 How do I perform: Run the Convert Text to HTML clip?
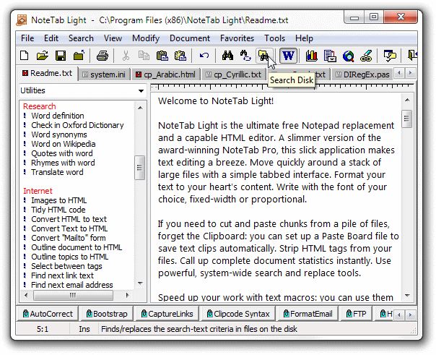[x=69, y=228]
